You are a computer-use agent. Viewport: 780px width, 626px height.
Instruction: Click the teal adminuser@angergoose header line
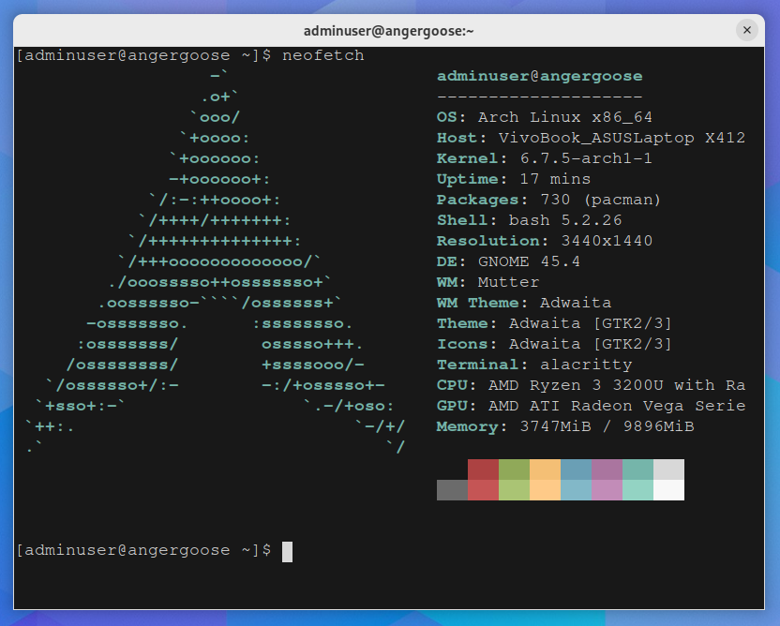tap(540, 76)
